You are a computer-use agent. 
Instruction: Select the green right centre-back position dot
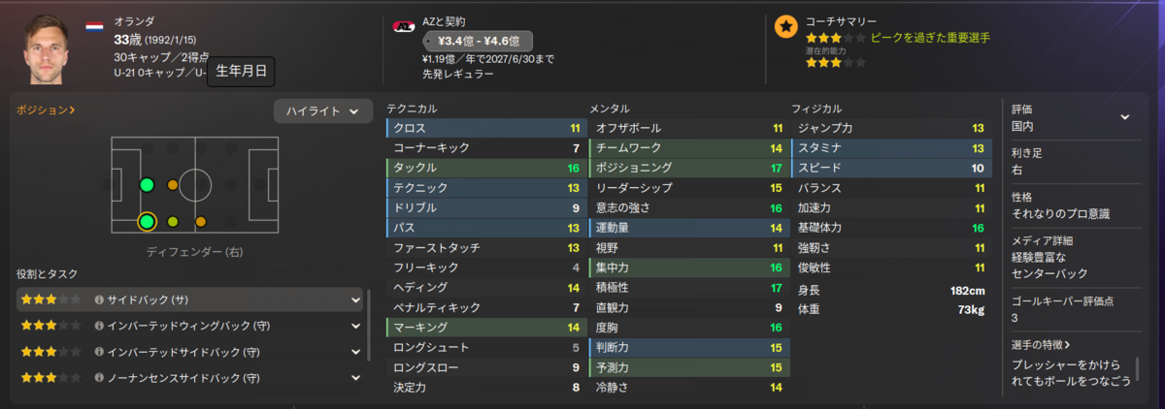[147, 185]
